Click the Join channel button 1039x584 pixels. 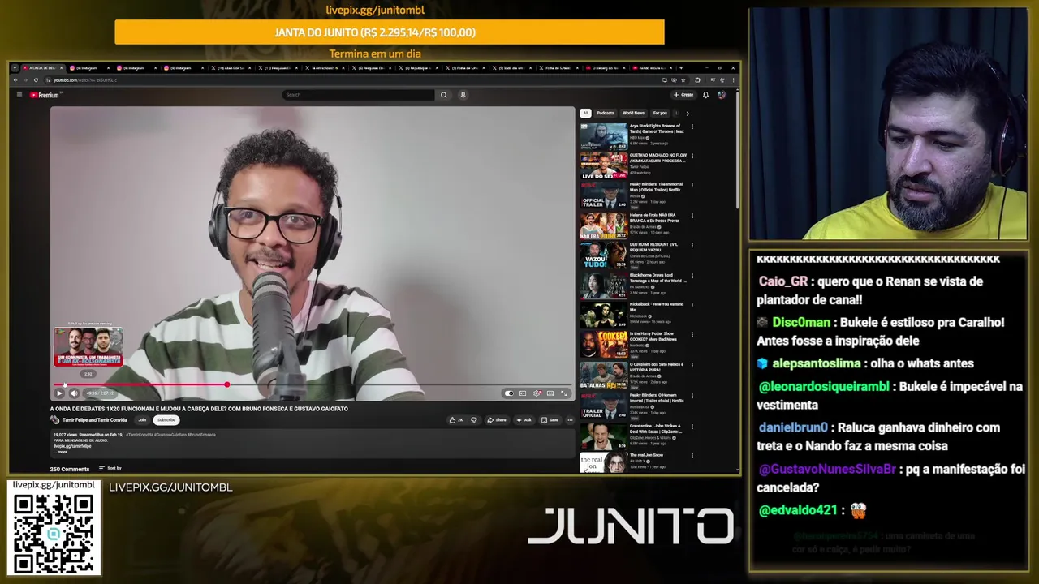142,420
